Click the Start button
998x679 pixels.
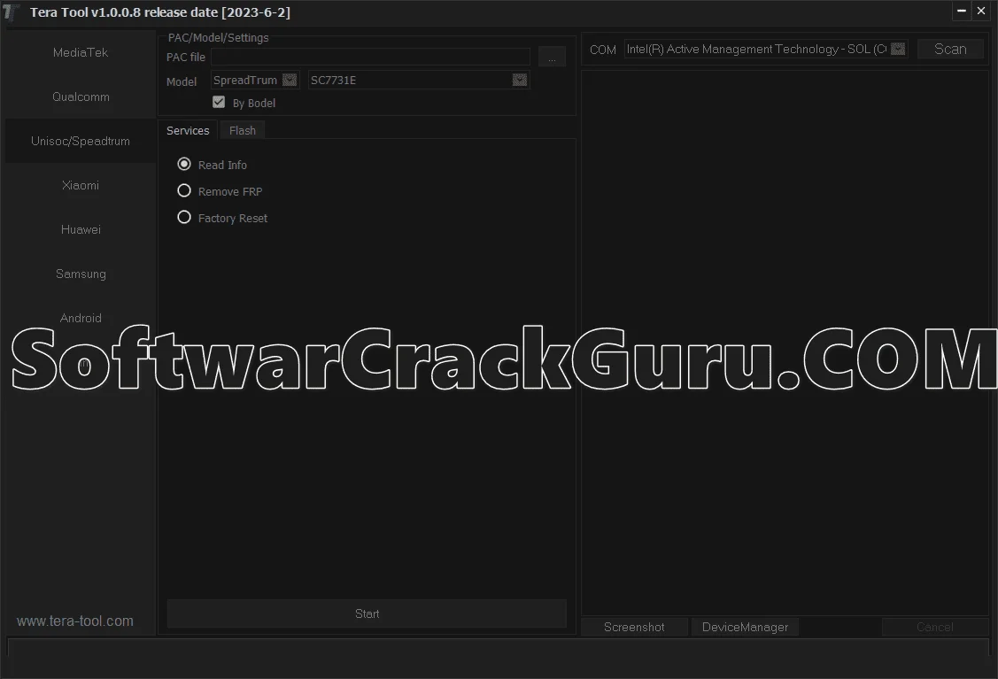tap(367, 613)
